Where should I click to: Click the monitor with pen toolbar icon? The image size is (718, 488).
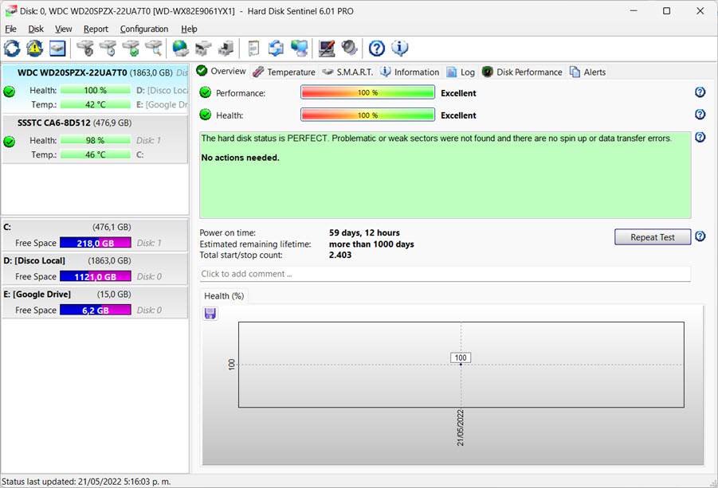tap(327, 48)
